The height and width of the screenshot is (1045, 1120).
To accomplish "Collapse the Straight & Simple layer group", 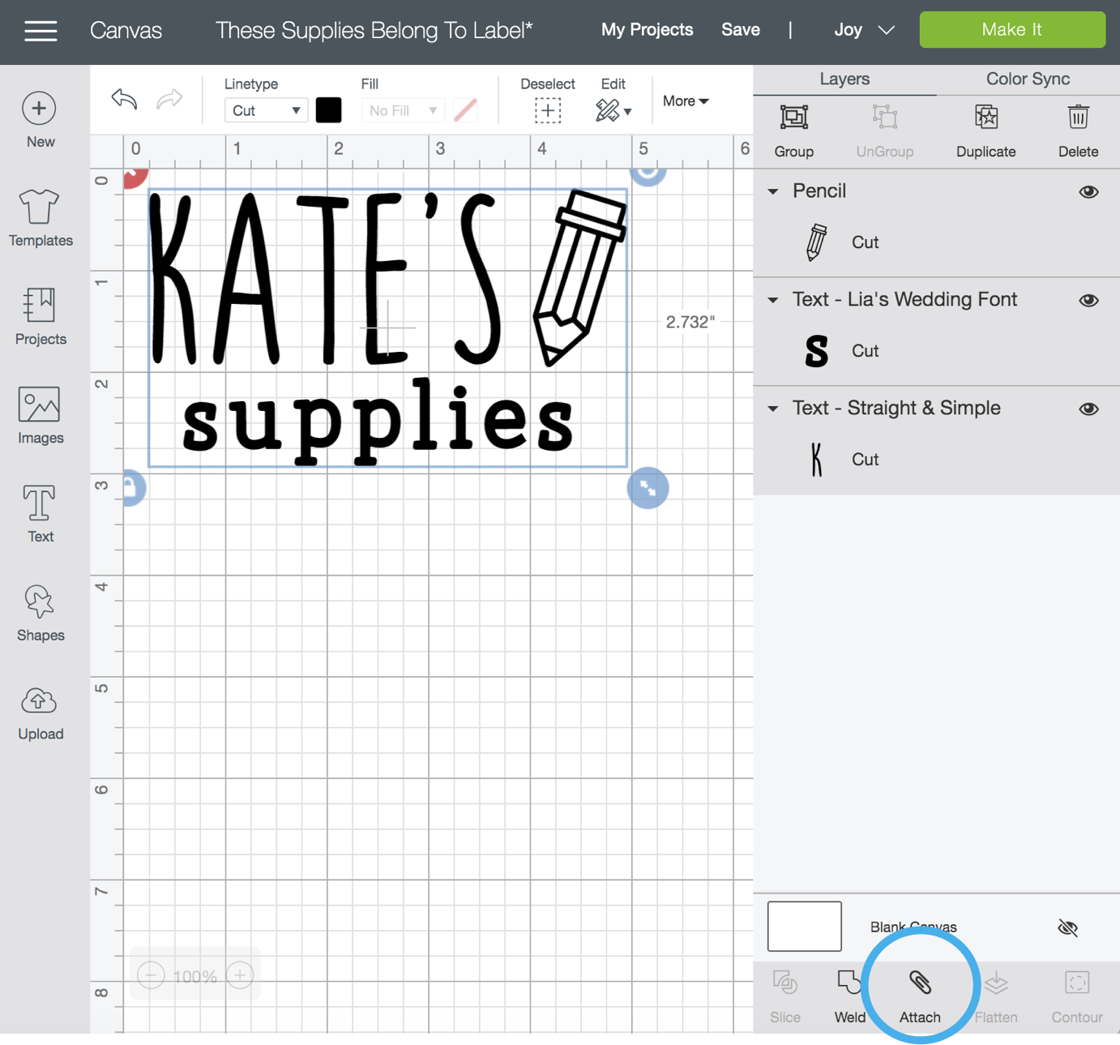I will tap(773, 409).
